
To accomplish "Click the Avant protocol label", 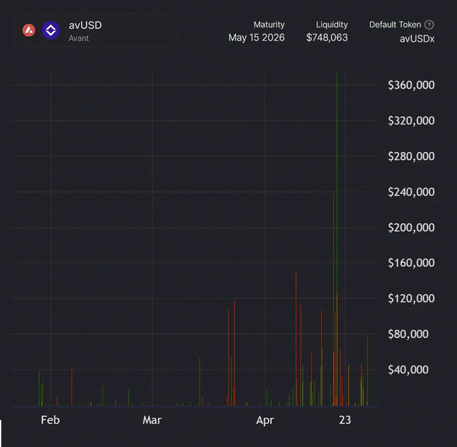I will click(x=79, y=38).
